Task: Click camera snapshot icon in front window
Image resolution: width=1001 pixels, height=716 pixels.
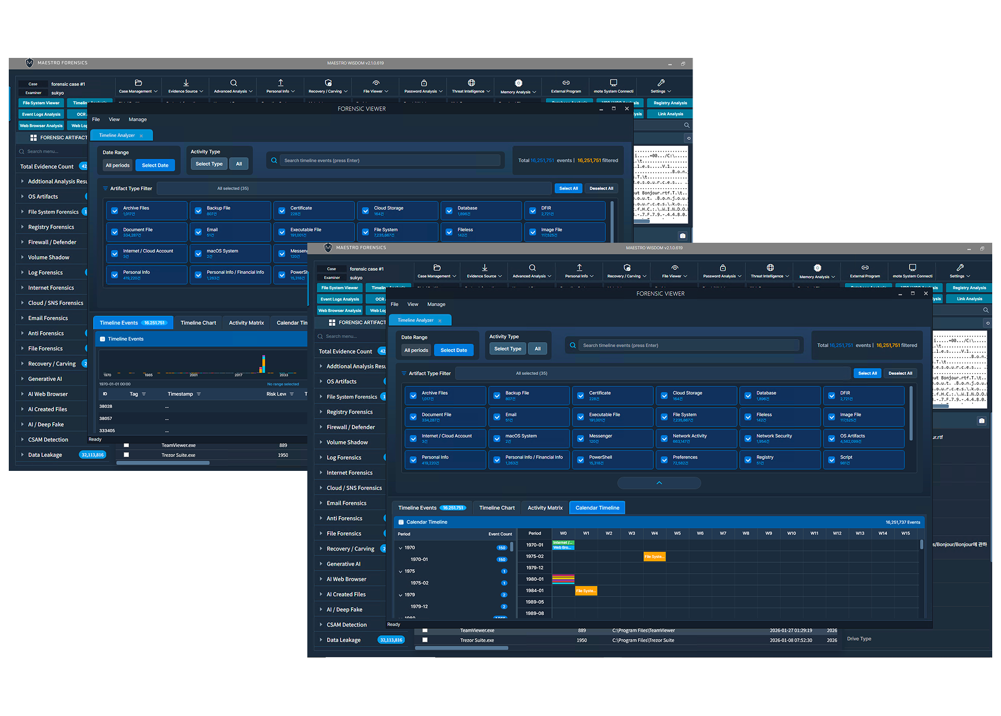Action: click(x=982, y=421)
